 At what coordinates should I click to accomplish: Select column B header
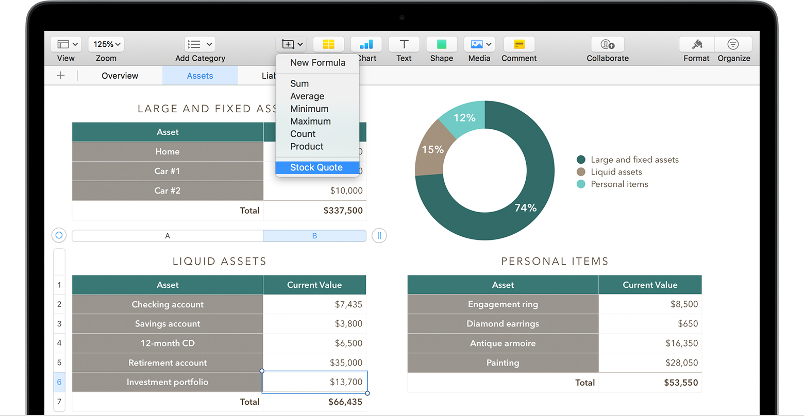[314, 236]
